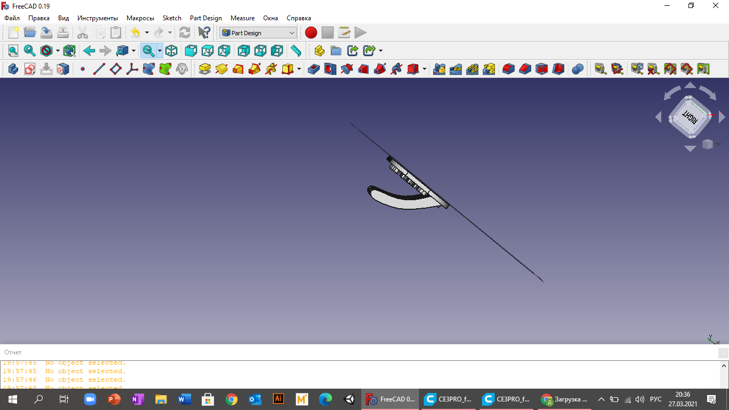Click the Boolean operation spheres icon

[577, 69]
